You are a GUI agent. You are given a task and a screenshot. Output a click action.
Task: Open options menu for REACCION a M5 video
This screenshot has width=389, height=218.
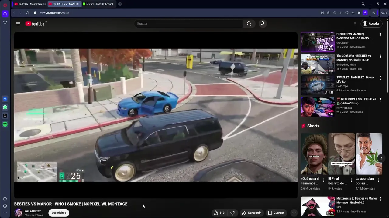click(380, 100)
